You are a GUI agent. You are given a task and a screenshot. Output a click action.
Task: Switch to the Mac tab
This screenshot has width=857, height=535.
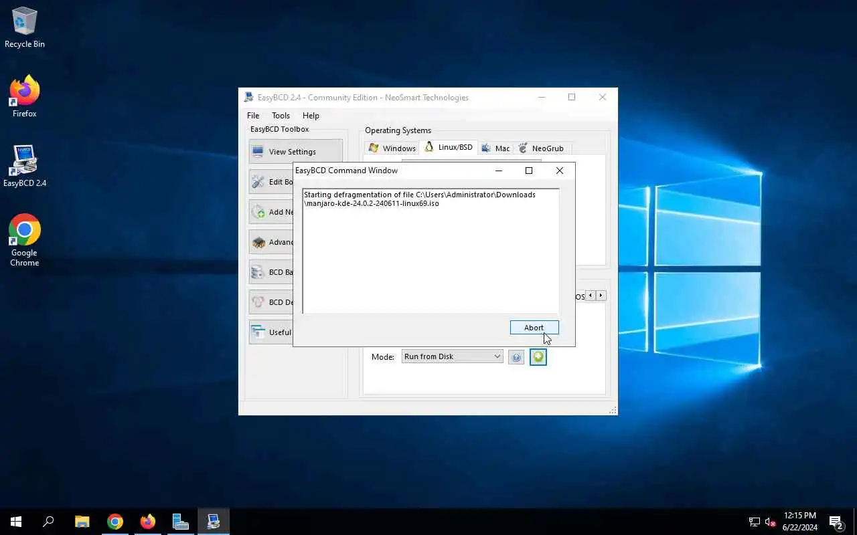[495, 148]
